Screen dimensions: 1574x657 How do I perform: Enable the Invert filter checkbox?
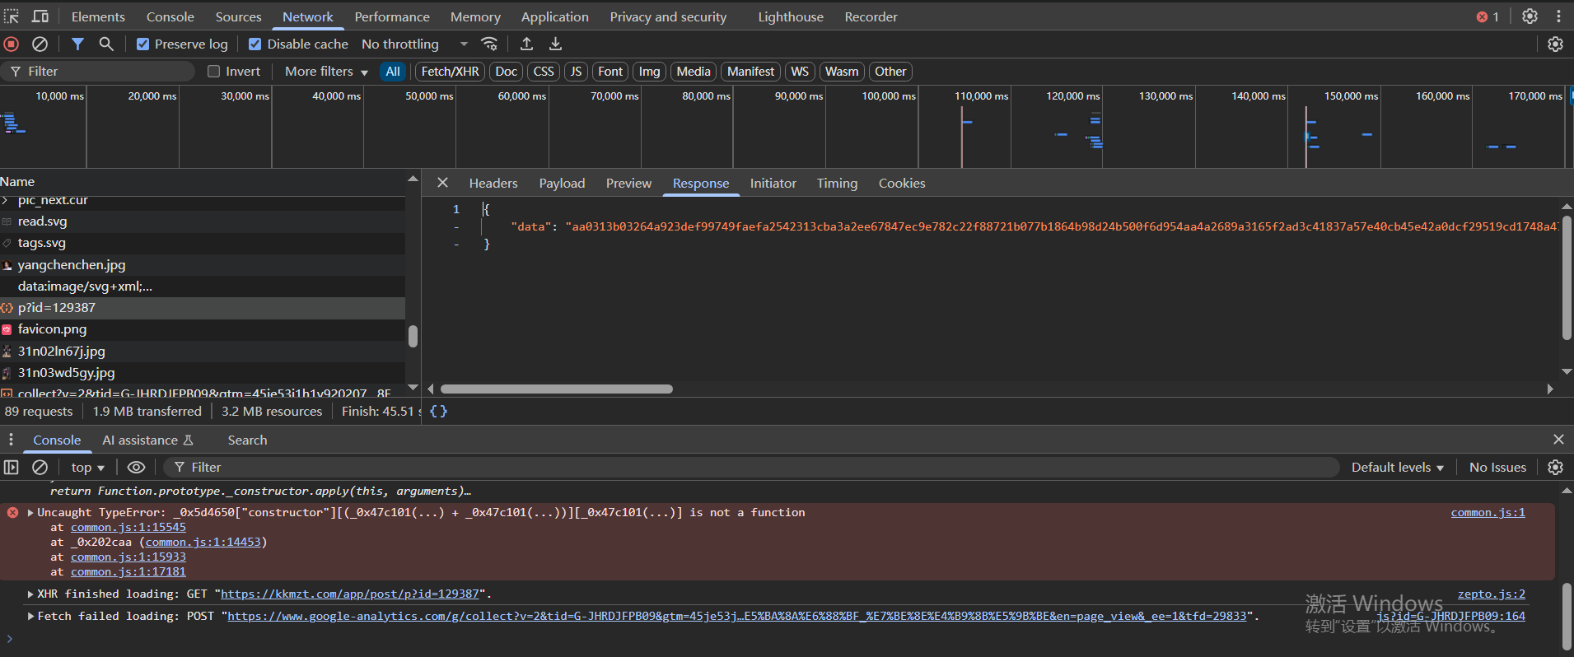tap(214, 72)
